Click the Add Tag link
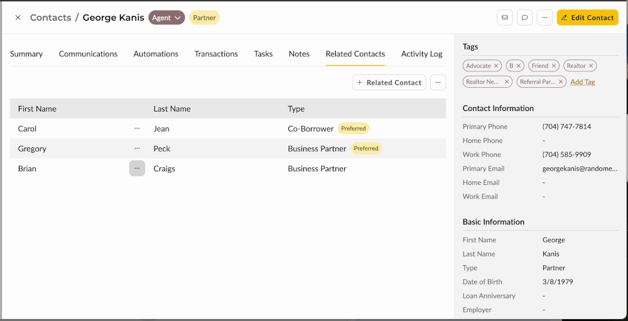The width and height of the screenshot is (628, 321). pyautogui.click(x=582, y=82)
